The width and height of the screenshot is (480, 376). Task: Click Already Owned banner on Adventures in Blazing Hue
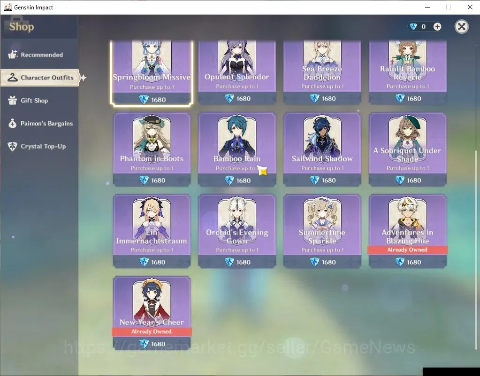pyautogui.click(x=407, y=250)
